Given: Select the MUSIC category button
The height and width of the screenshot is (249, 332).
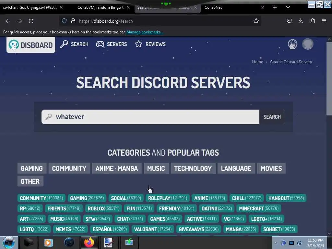Looking at the screenshot, I should (156, 169).
